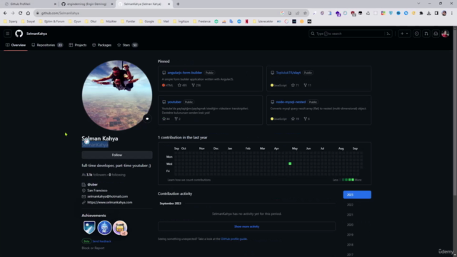Image resolution: width=457 pixels, height=257 pixels.
Task: Switch to the Repositories tab
Action: tap(47, 45)
